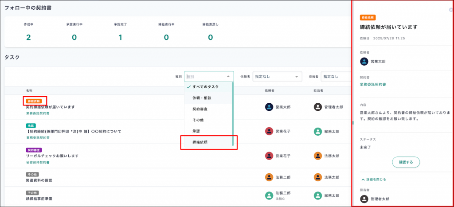Viewport: 454px width, 207px height.
Task: Select 締結依頼 from the type dropdown list
Action: click(x=200, y=142)
